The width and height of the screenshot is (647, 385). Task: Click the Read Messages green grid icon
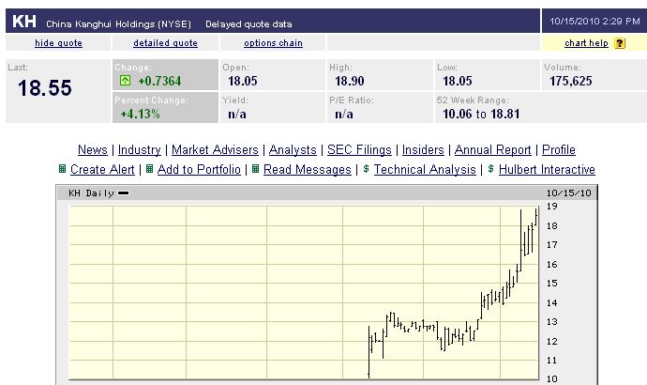click(x=255, y=168)
